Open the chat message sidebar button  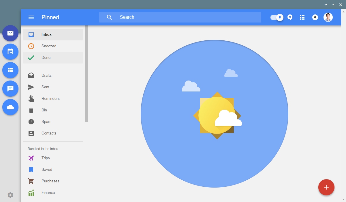10,89
